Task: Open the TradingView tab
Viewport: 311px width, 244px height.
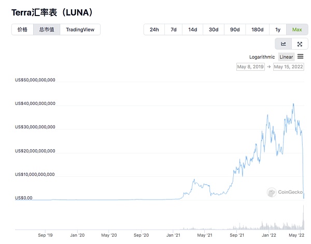Action: (x=80, y=29)
